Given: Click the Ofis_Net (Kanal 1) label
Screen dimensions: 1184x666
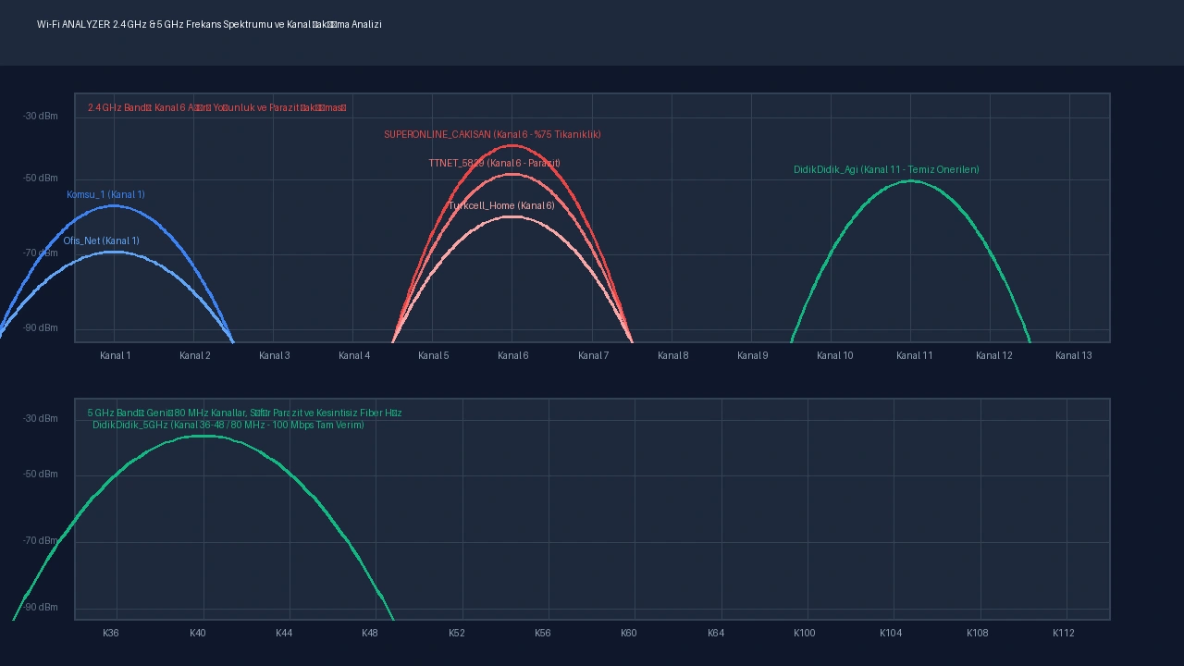Looking at the screenshot, I should point(102,240).
